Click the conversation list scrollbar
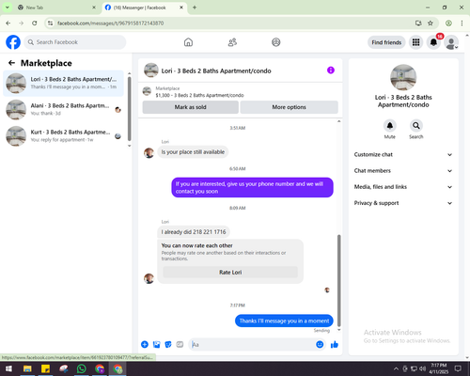 130,109
